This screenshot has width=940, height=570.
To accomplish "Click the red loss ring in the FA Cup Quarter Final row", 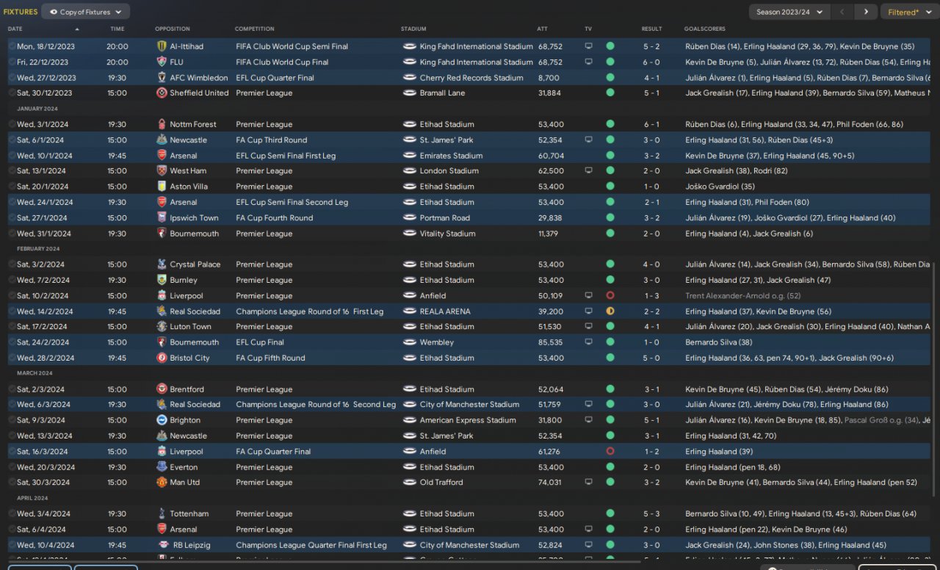I will 610,452.
